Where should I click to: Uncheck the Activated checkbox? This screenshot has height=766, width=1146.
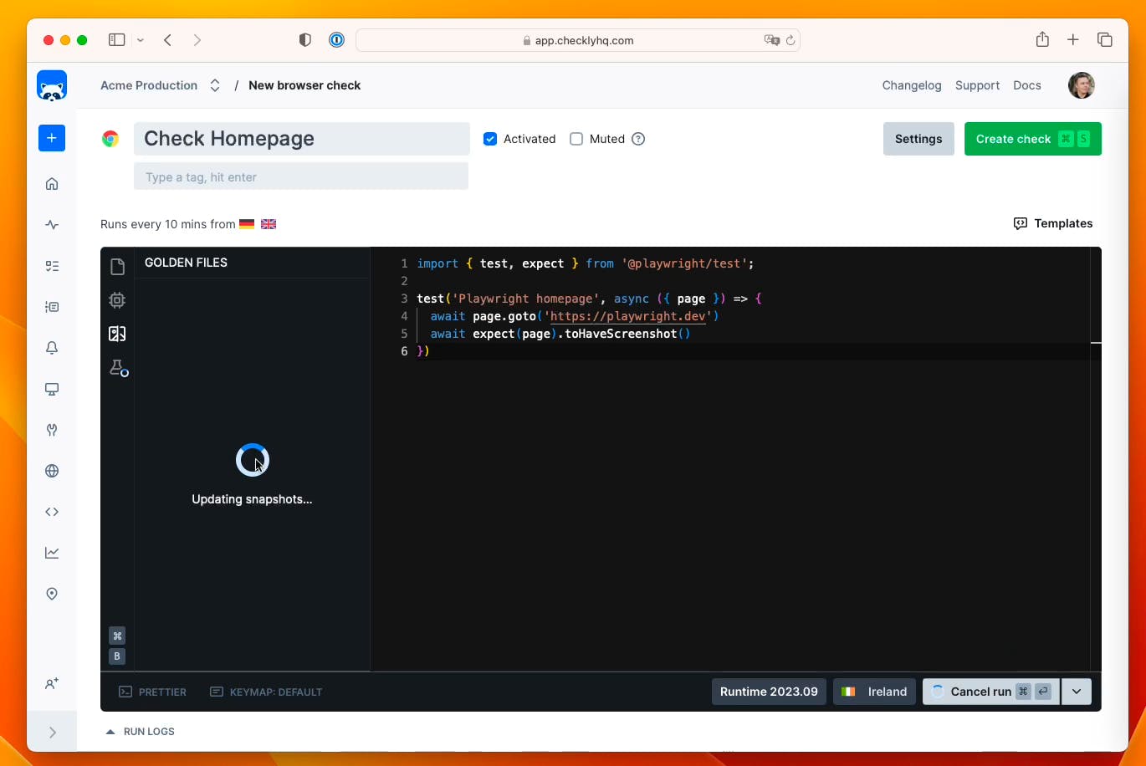(490, 139)
